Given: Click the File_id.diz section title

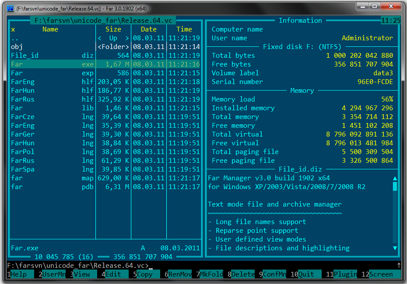Looking at the screenshot, I should pos(300,169).
